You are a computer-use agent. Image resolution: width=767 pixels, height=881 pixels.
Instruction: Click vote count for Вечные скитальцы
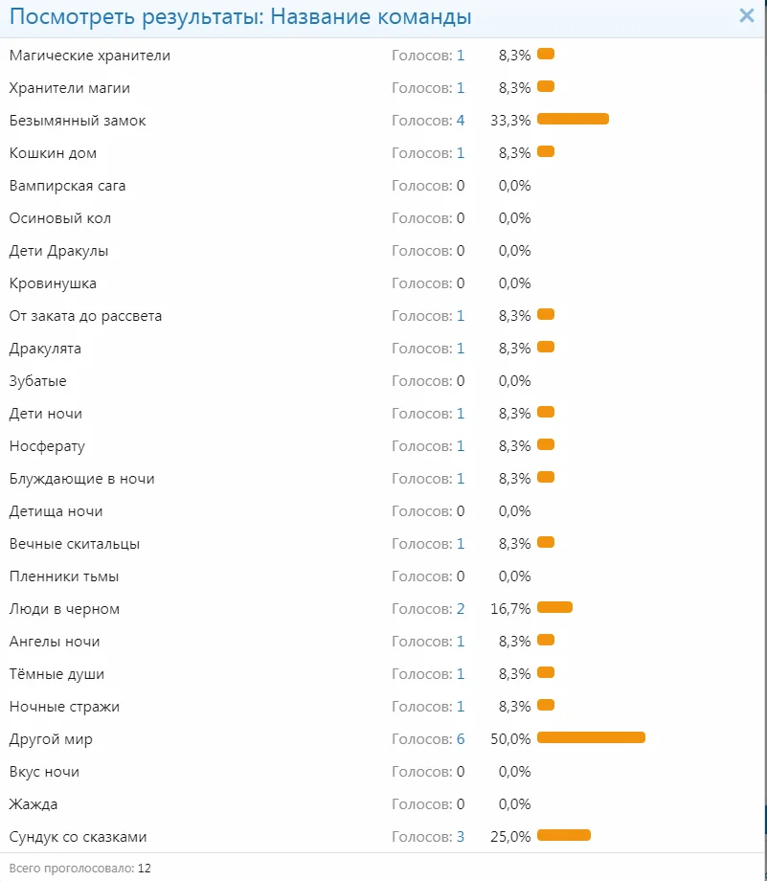tap(461, 544)
